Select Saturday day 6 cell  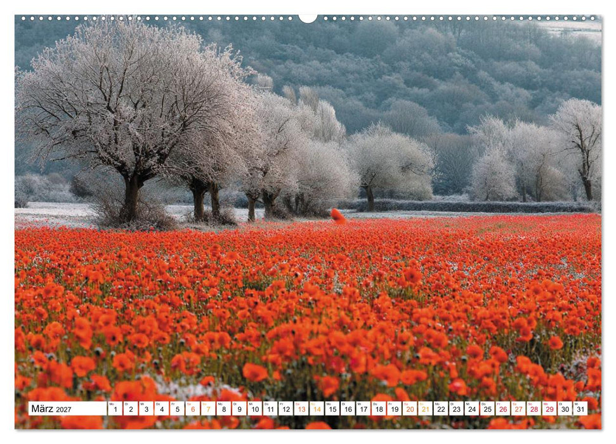(192, 408)
